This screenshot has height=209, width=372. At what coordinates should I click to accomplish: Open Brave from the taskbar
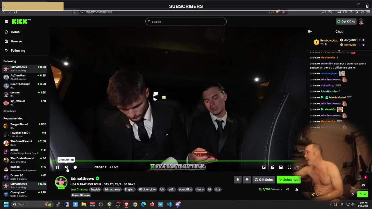coord(126,204)
